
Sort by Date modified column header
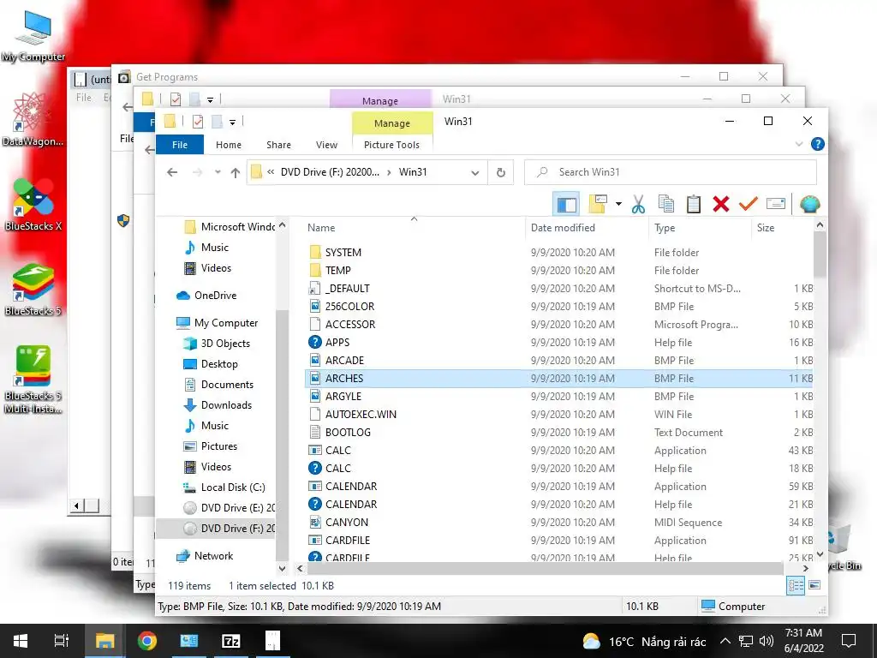pos(563,228)
